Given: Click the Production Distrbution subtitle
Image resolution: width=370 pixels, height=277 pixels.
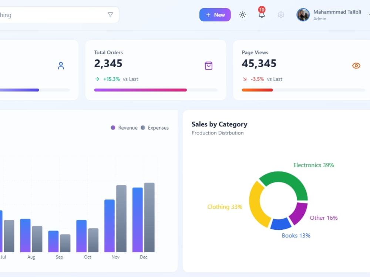Looking at the screenshot, I should point(218,133).
